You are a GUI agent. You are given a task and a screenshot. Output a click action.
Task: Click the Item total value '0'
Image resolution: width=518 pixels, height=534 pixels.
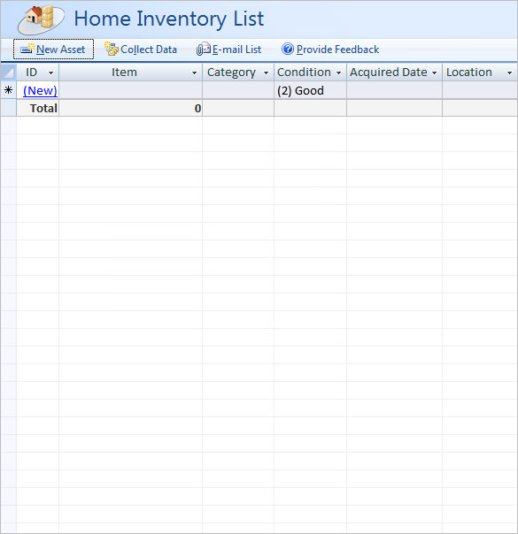(x=197, y=108)
